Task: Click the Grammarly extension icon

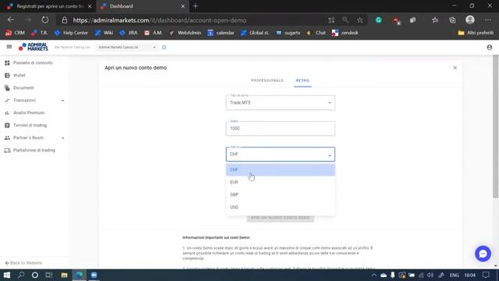Action: (378, 20)
